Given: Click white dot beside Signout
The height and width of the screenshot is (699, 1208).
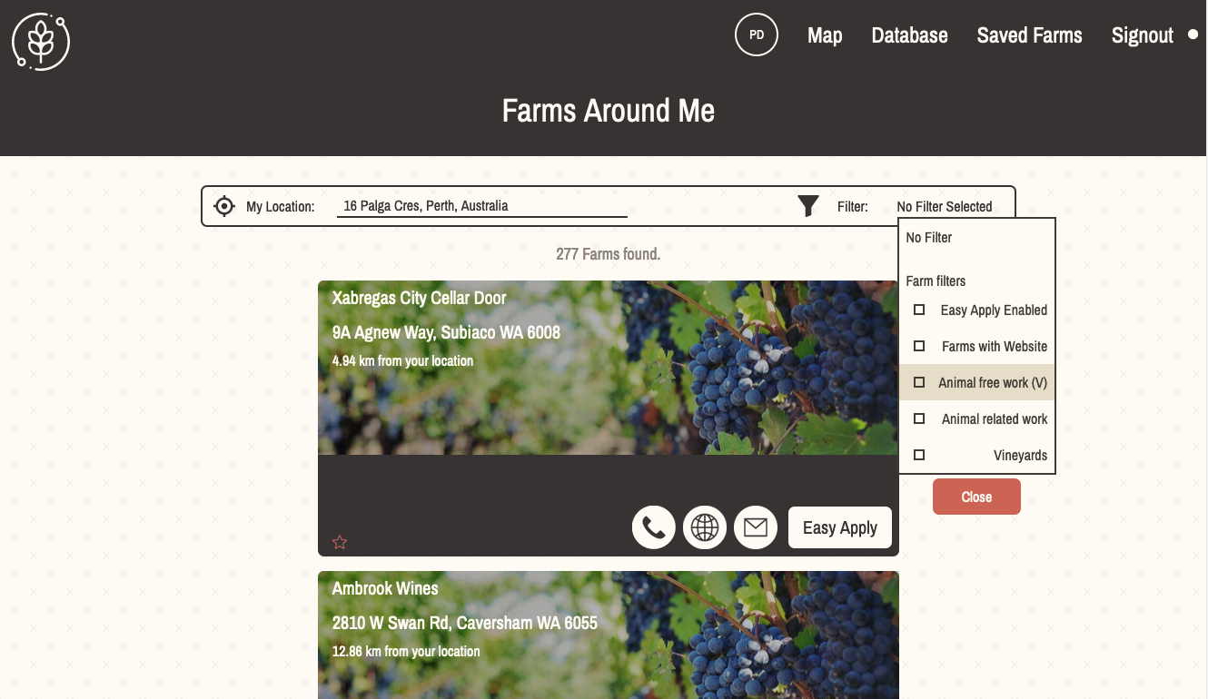Looking at the screenshot, I should pyautogui.click(x=1193, y=34).
